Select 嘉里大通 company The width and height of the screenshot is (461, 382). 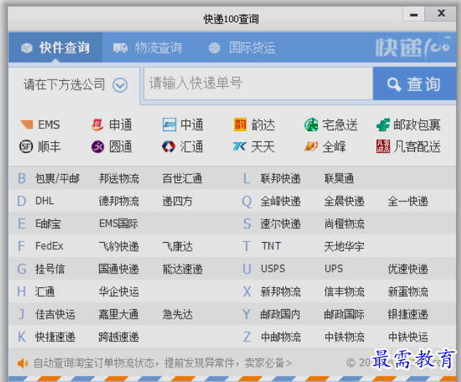pos(119,314)
